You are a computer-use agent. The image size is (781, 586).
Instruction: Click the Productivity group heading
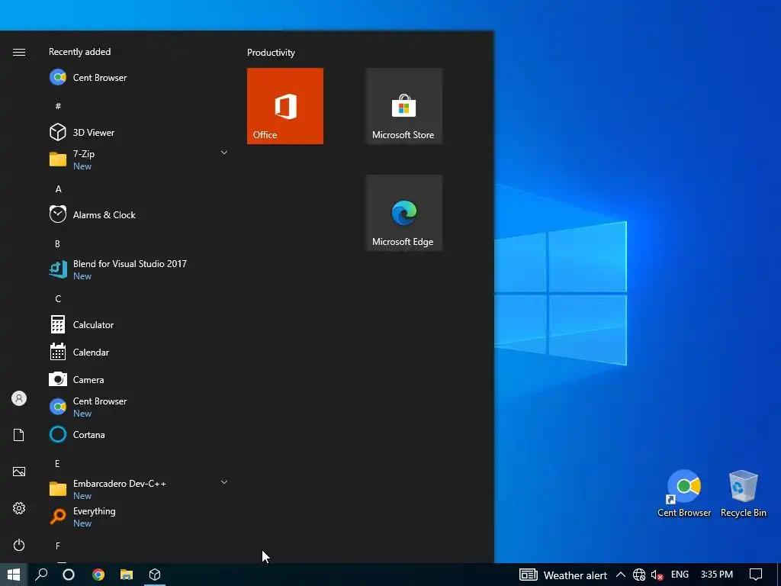[x=271, y=53]
